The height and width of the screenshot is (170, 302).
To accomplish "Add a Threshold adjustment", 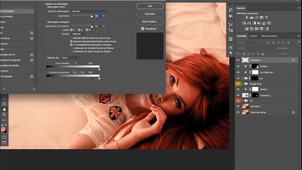I will pyautogui.click(x=257, y=29).
